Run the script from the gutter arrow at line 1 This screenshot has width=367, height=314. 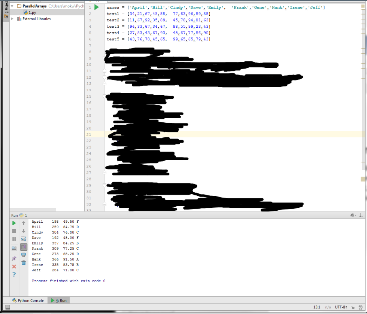97,7
